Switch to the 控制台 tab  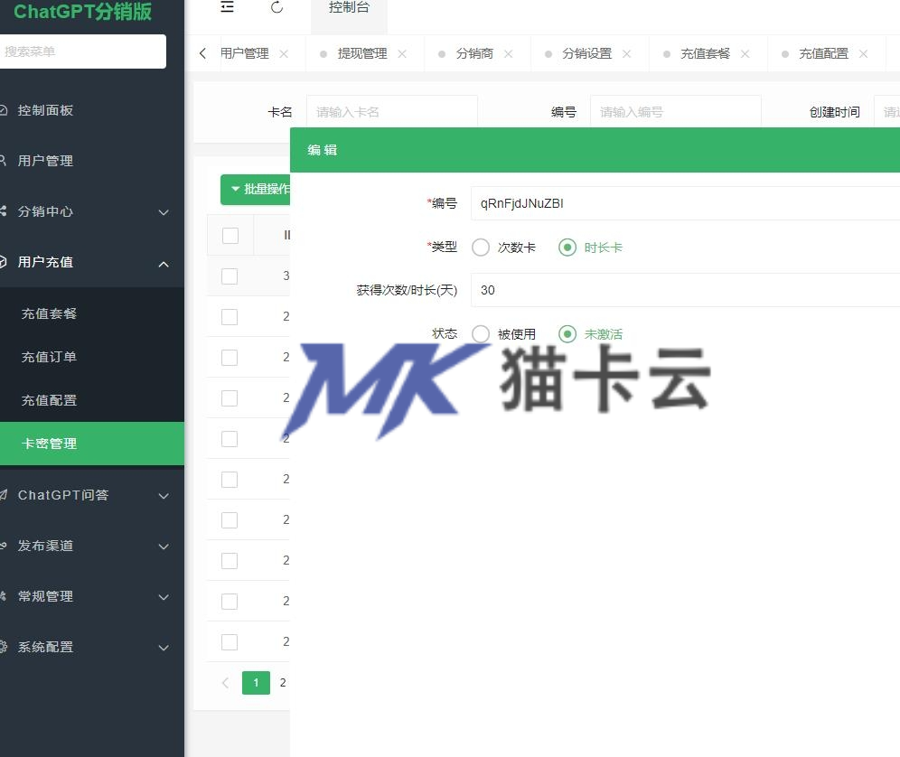pyautogui.click(x=349, y=8)
